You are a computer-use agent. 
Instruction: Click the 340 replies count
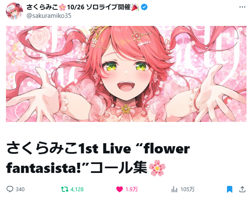click(20, 190)
